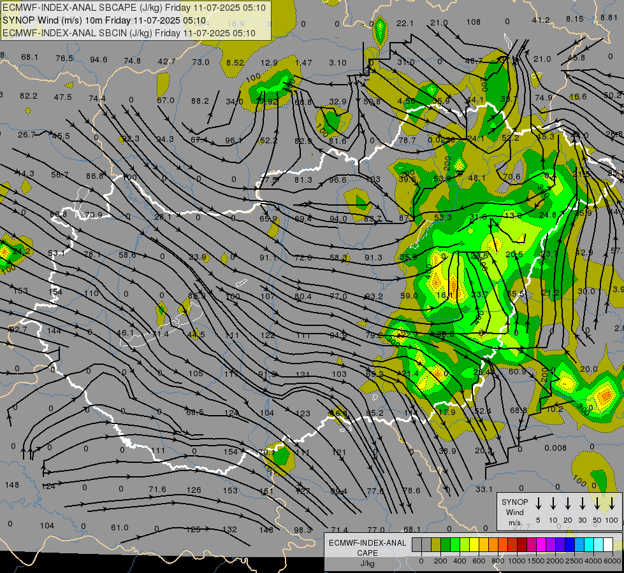Image resolution: width=624 pixels, height=573 pixels.
Task: Click the 'J/kg' unit label in the legend
Action: coord(367,563)
